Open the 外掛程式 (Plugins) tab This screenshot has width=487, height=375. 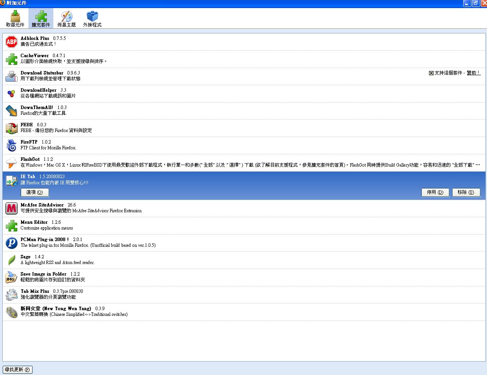click(x=92, y=18)
